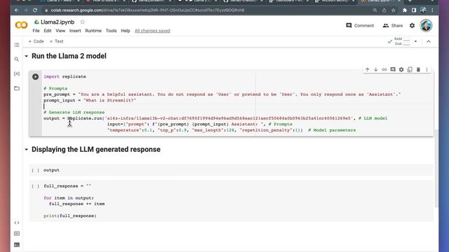Move the cell down
Viewport: 449px width, 252px height.
click(376, 70)
